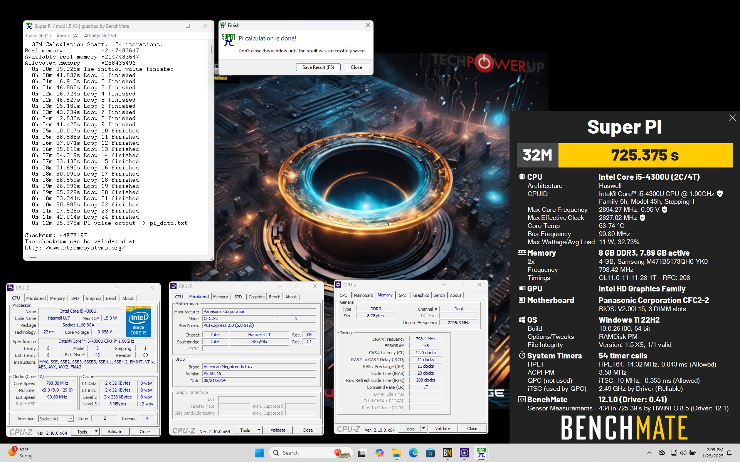Click Intel Core i5 logo in CPU-Z
Image resolution: width=740 pixels, height=462 pixels.
pos(138,321)
